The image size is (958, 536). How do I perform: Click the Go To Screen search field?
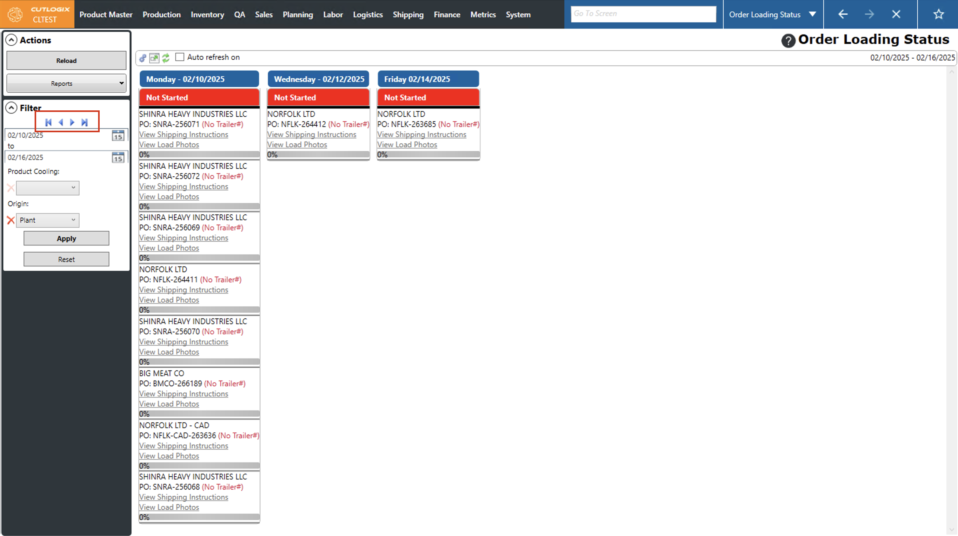click(643, 14)
